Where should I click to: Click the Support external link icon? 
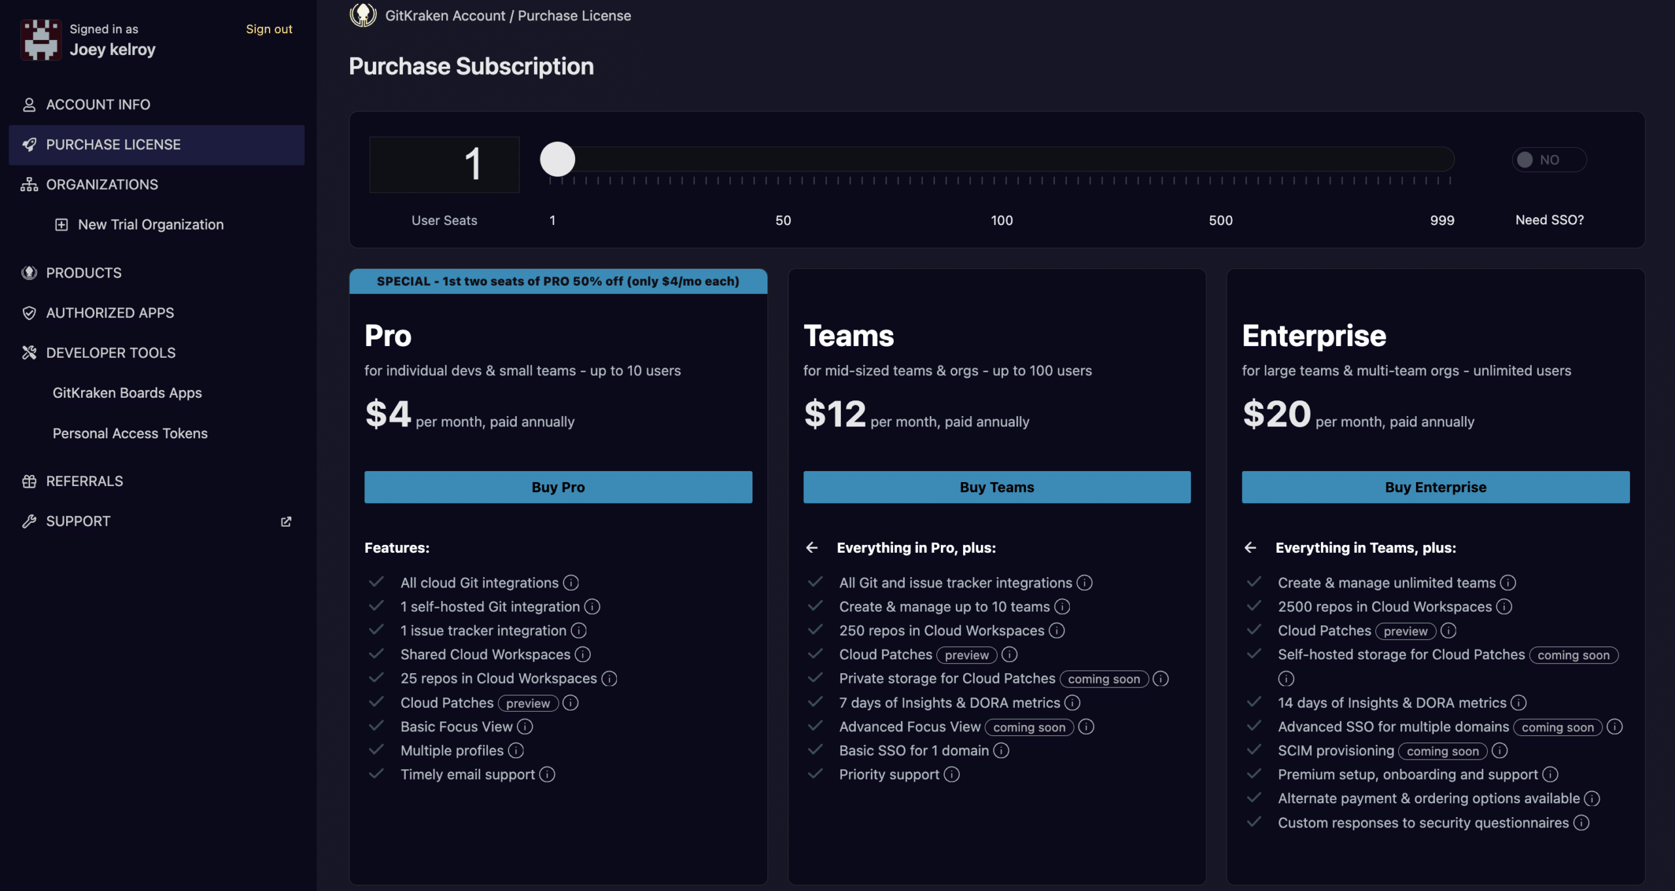(286, 521)
